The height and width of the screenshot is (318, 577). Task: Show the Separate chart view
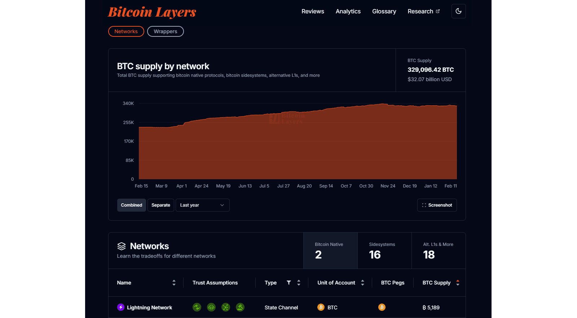160,205
